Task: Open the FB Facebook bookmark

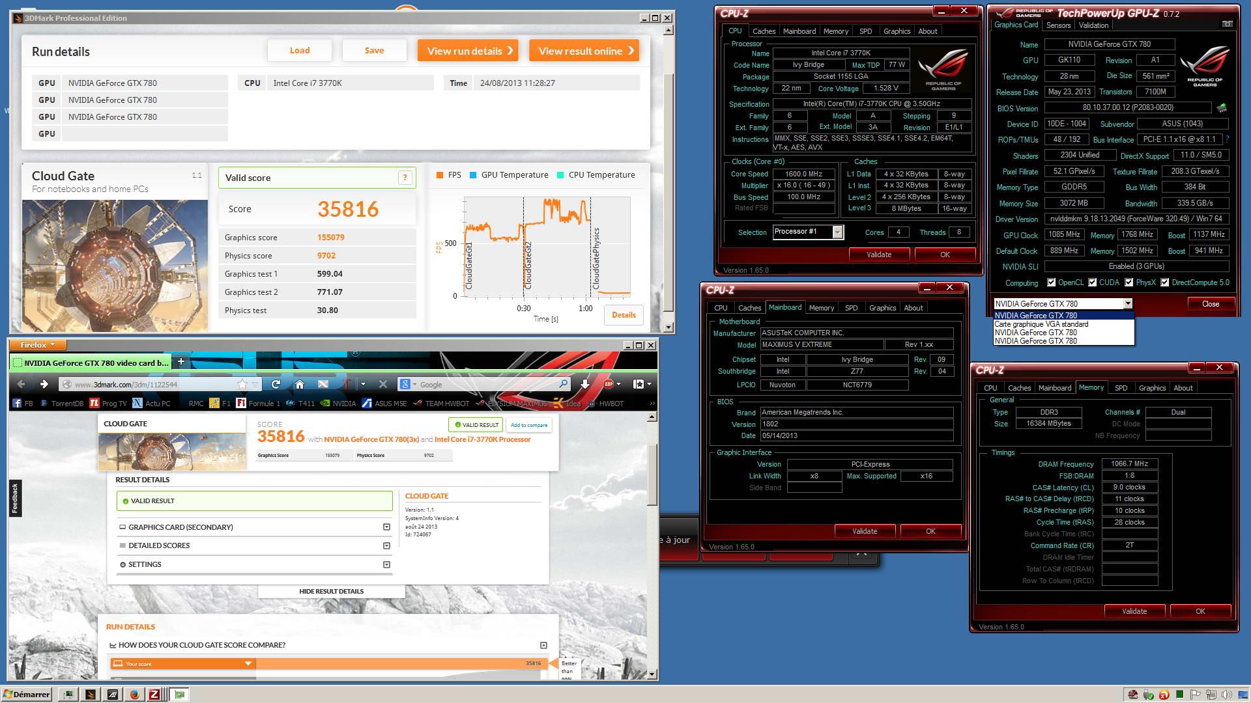Action: pyautogui.click(x=23, y=404)
